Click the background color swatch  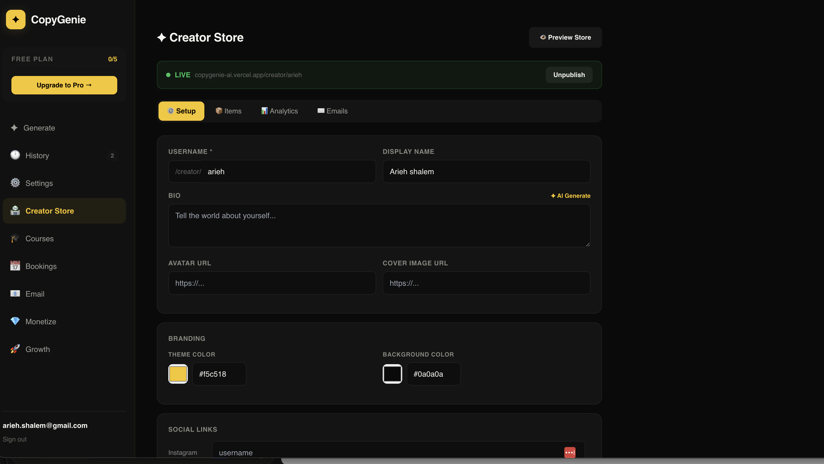click(392, 374)
